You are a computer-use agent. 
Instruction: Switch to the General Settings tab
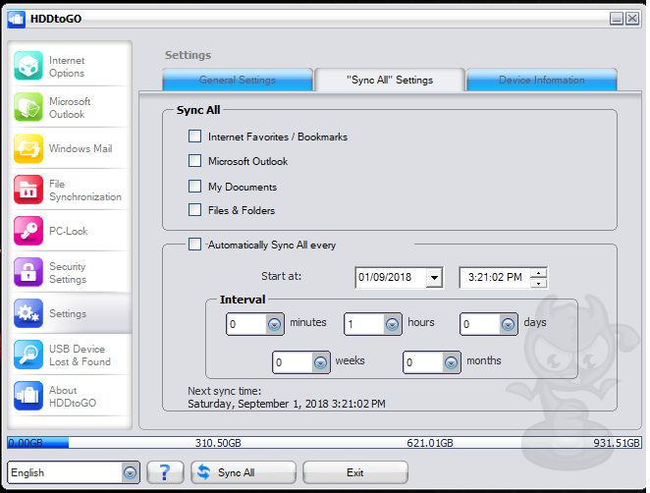tap(237, 80)
